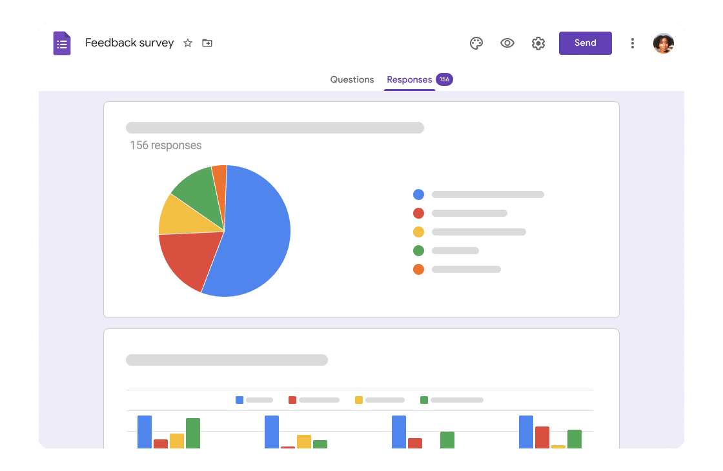Preview the form with the eye icon
This screenshot has height=471, width=723.
[x=507, y=43]
